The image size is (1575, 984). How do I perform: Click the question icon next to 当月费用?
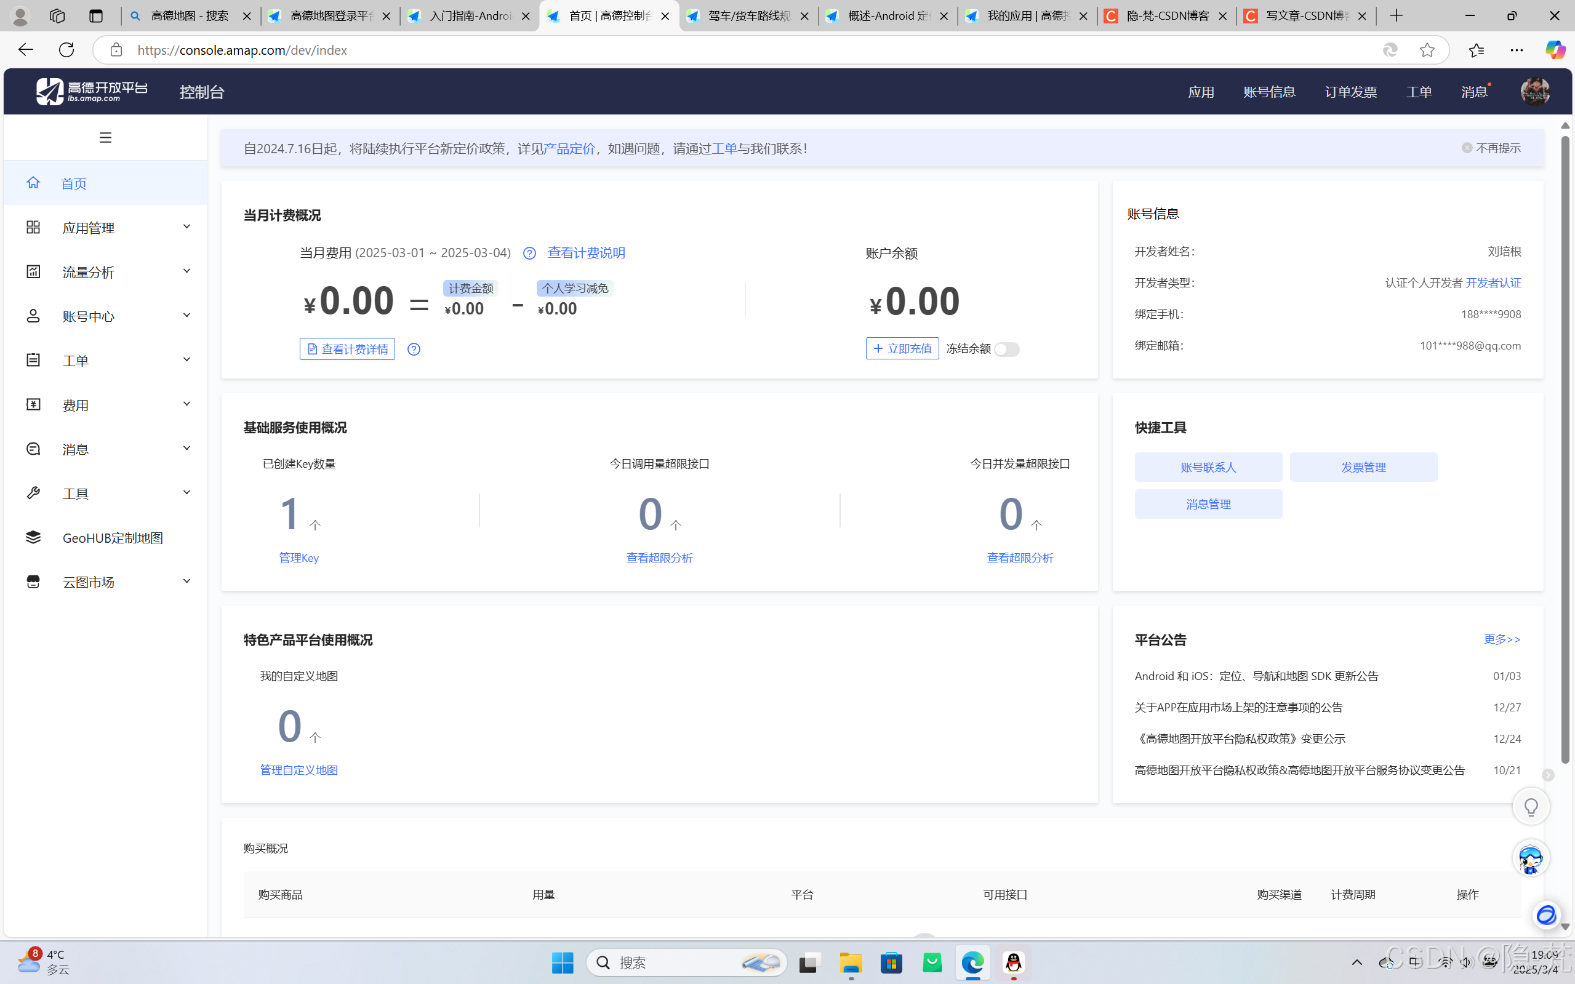[x=529, y=253]
